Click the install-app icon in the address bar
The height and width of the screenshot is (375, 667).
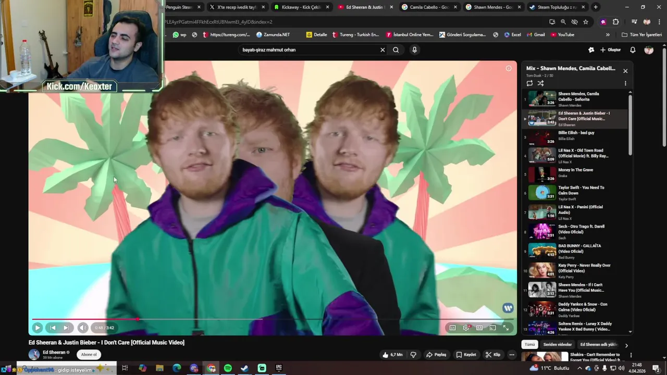(552, 22)
